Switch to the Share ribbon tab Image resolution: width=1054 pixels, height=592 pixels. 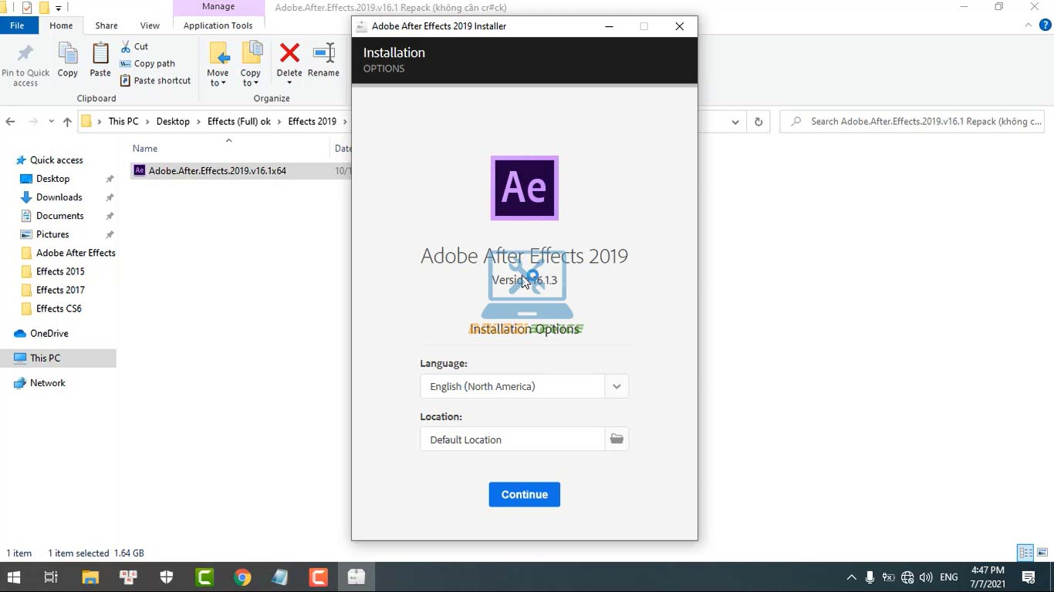tap(106, 25)
